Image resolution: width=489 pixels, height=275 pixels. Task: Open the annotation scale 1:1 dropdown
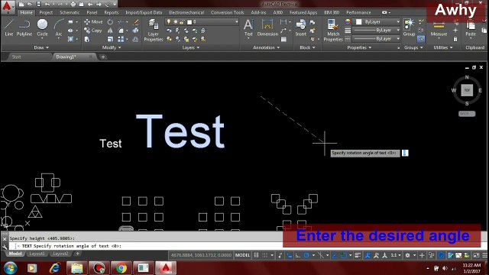396,255
